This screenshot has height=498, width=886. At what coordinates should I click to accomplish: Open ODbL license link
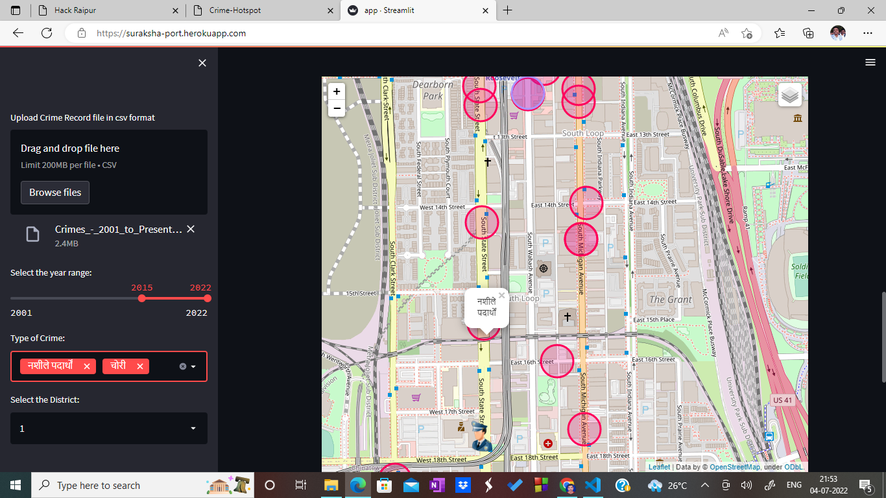(793, 467)
